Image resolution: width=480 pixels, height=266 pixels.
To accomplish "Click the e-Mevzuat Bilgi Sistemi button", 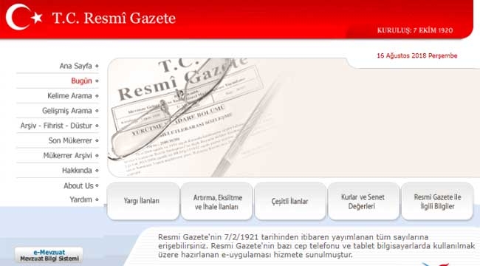I will pos(49,255).
